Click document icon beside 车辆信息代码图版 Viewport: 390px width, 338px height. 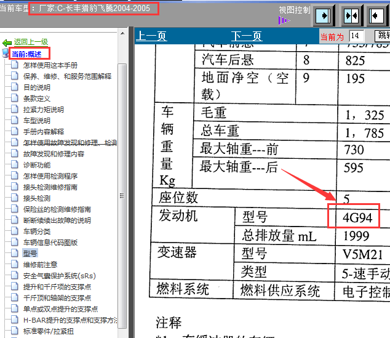tap(15, 242)
